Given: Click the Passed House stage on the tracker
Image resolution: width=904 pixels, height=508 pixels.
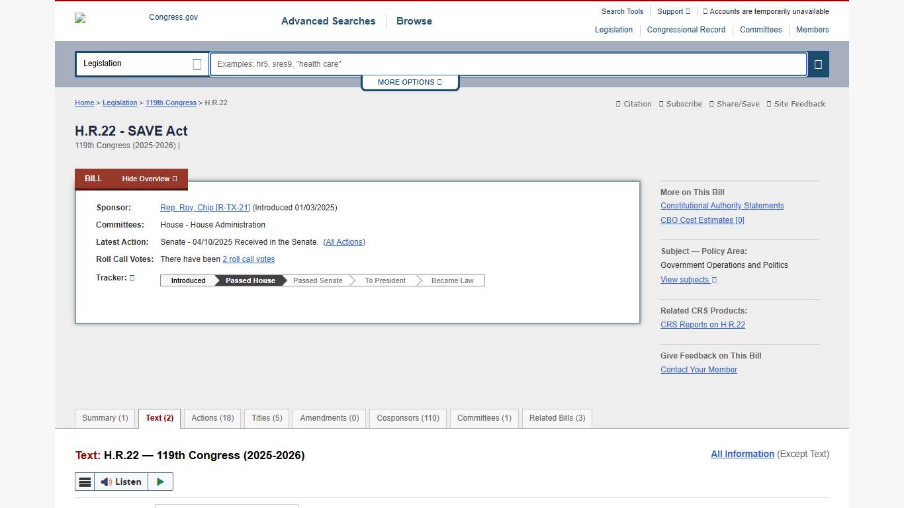Looking at the screenshot, I should click(249, 280).
